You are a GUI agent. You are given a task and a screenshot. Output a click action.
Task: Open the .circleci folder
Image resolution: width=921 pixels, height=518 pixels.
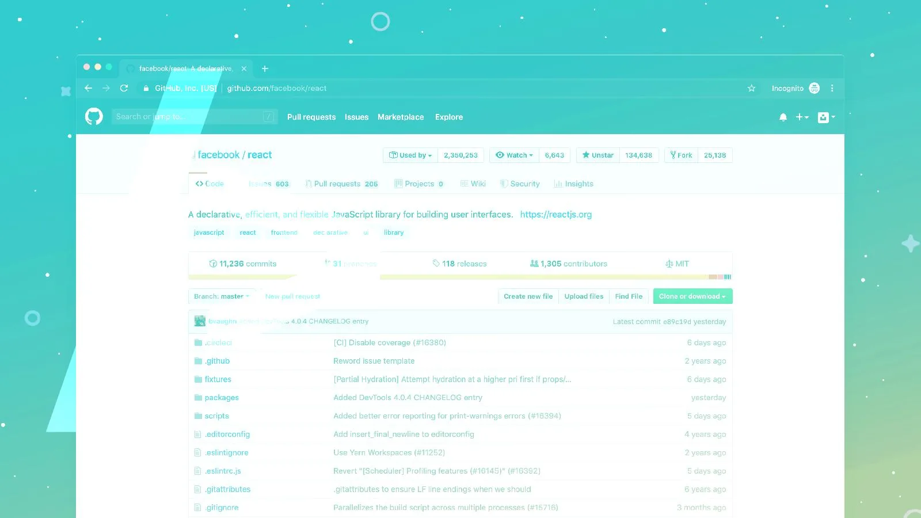point(218,342)
